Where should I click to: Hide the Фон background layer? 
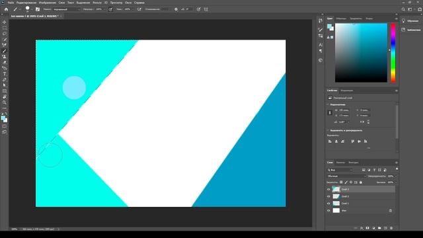[x=328, y=210]
